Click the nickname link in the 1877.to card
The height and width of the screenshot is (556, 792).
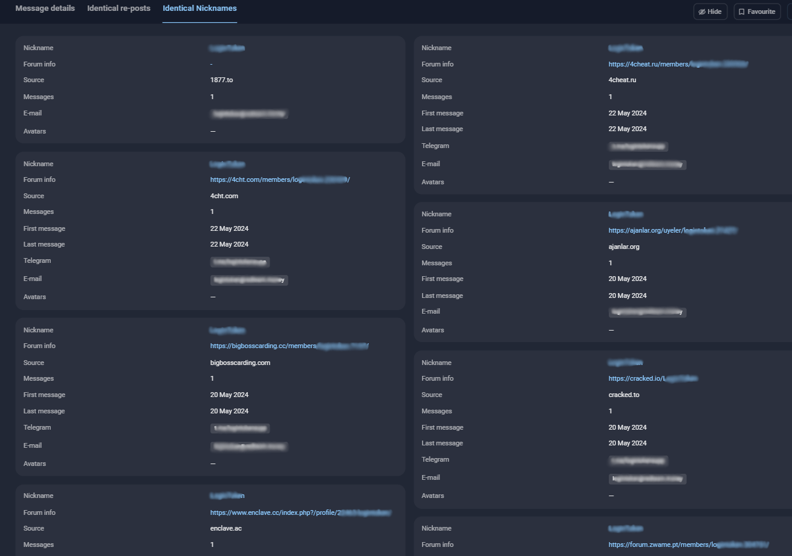[x=227, y=47]
